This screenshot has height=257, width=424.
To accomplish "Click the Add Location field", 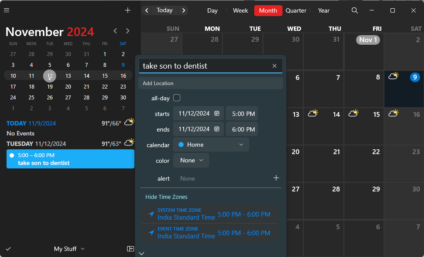I will click(x=211, y=83).
